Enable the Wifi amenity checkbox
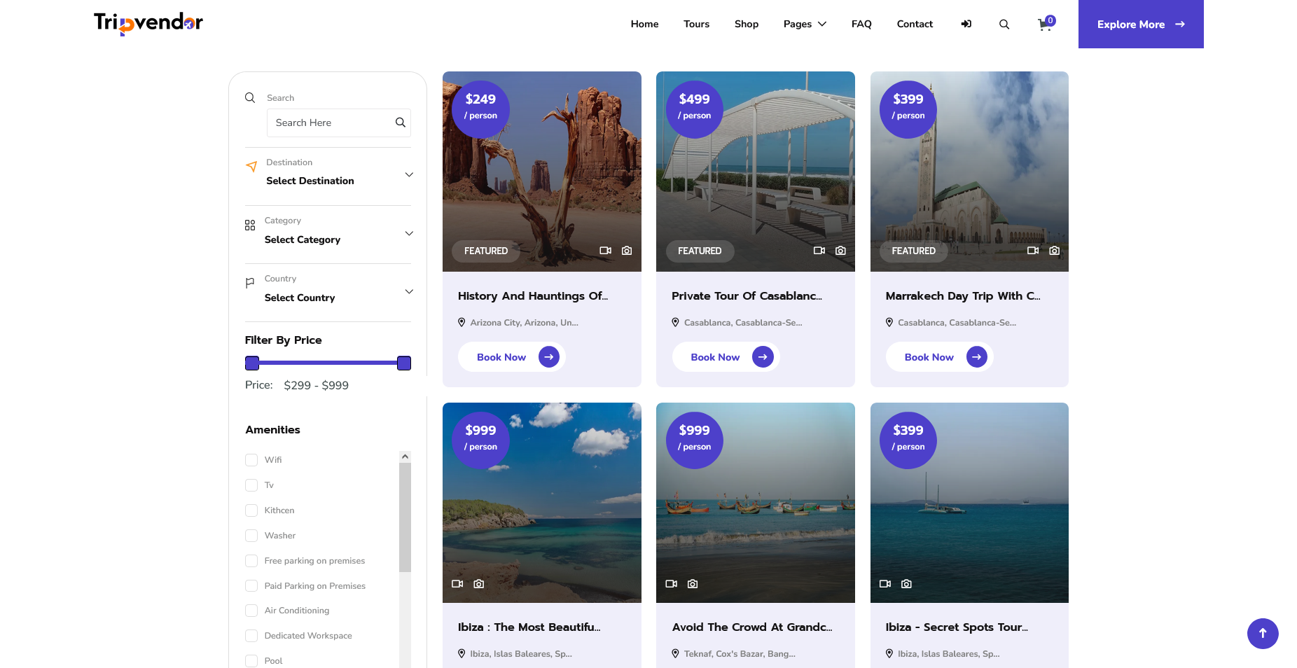The height and width of the screenshot is (668, 1297). [251, 460]
